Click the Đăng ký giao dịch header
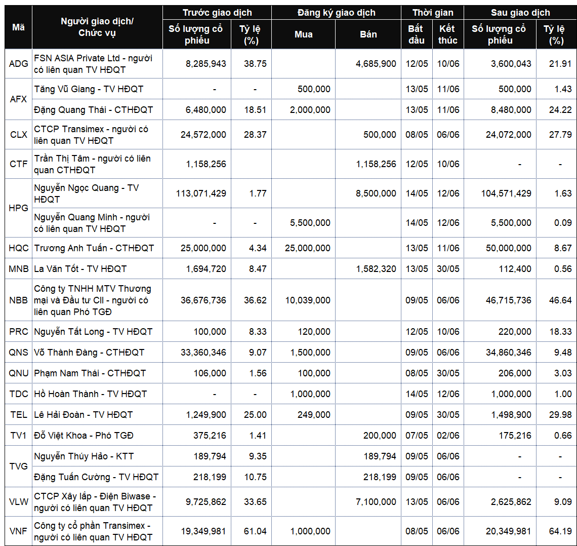The width and height of the screenshot is (577, 546). tap(337, 13)
